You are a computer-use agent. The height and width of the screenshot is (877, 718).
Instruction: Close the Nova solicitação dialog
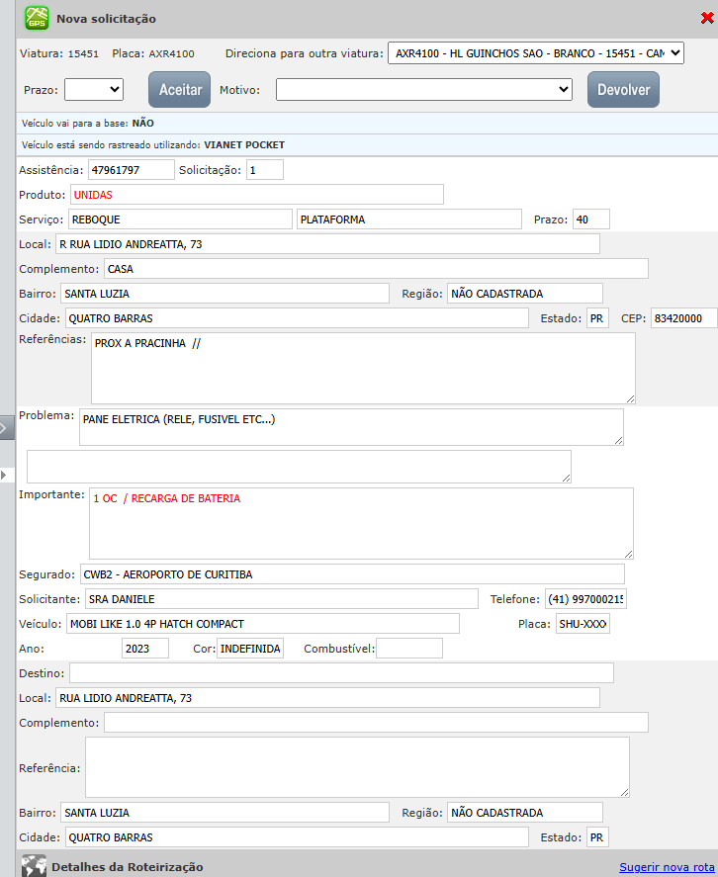click(x=708, y=17)
